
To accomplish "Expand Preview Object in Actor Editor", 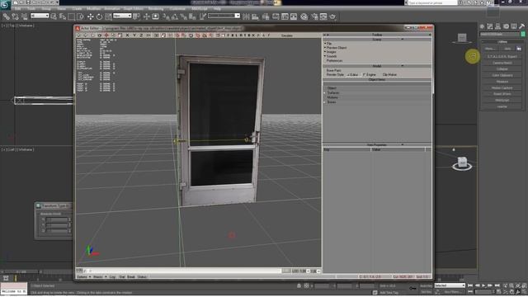I will (x=336, y=48).
